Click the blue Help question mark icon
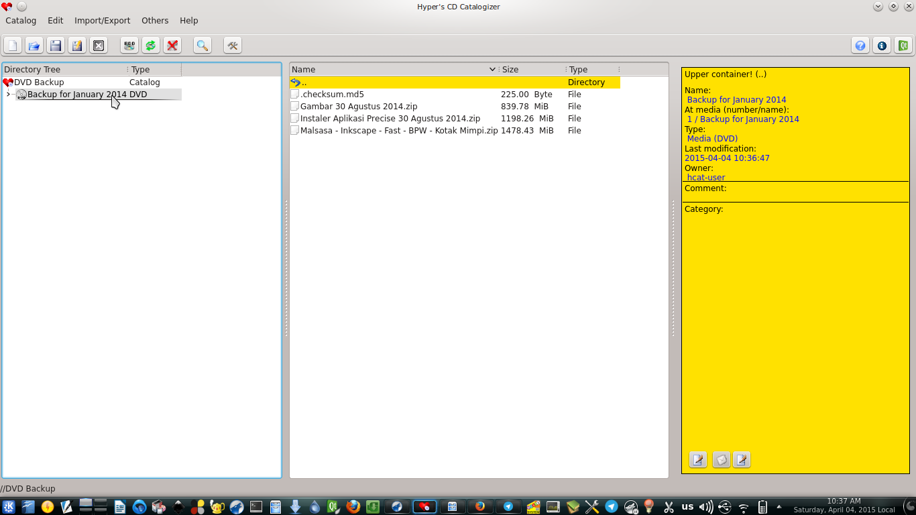The image size is (916, 515). [860, 46]
